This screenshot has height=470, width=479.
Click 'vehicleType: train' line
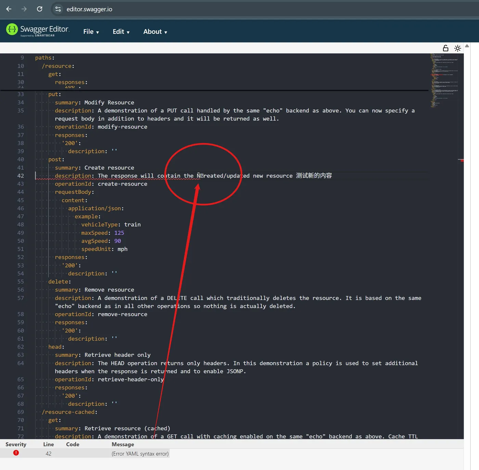[111, 225]
